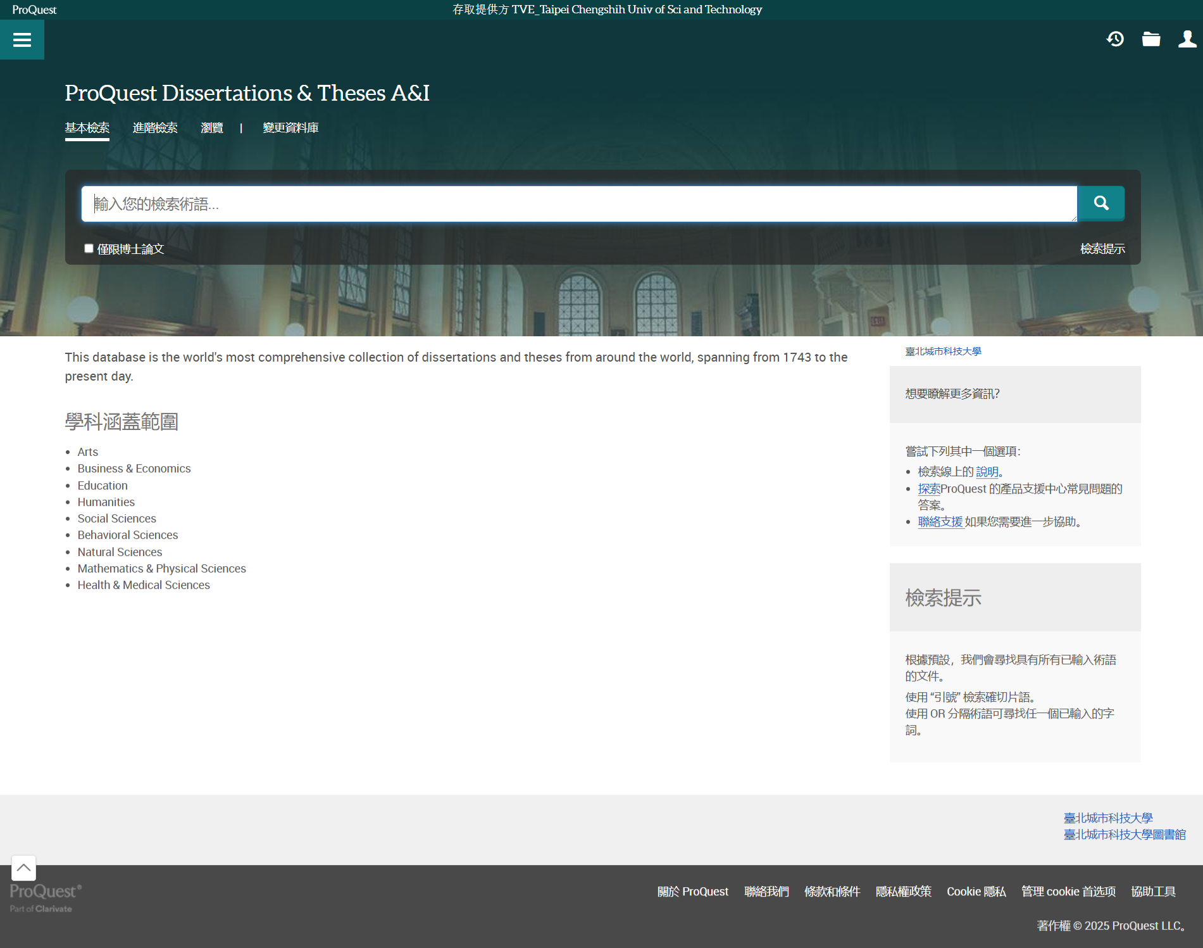The image size is (1203, 948).
Task: Click the magnifying glass search button
Action: 1101,203
